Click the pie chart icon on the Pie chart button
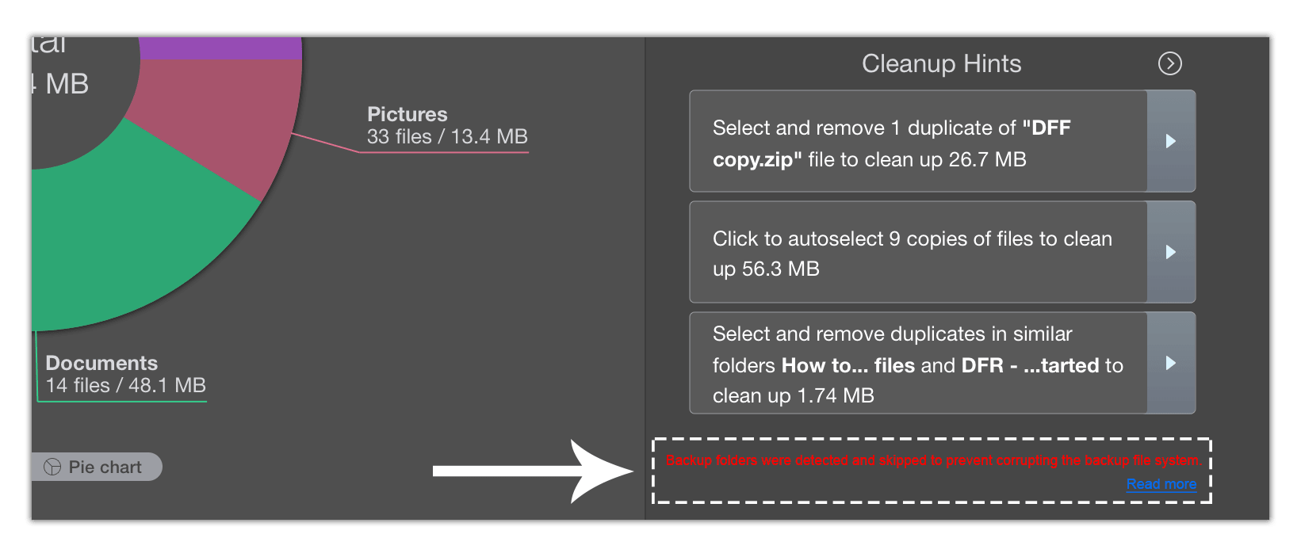This screenshot has height=557, width=1301. (53, 467)
